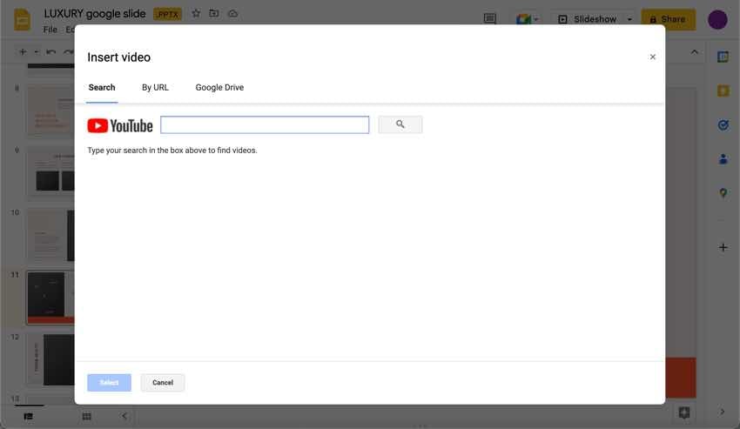This screenshot has height=429, width=740.
Task: Click the YouTube search magnifier button
Action: click(400, 125)
